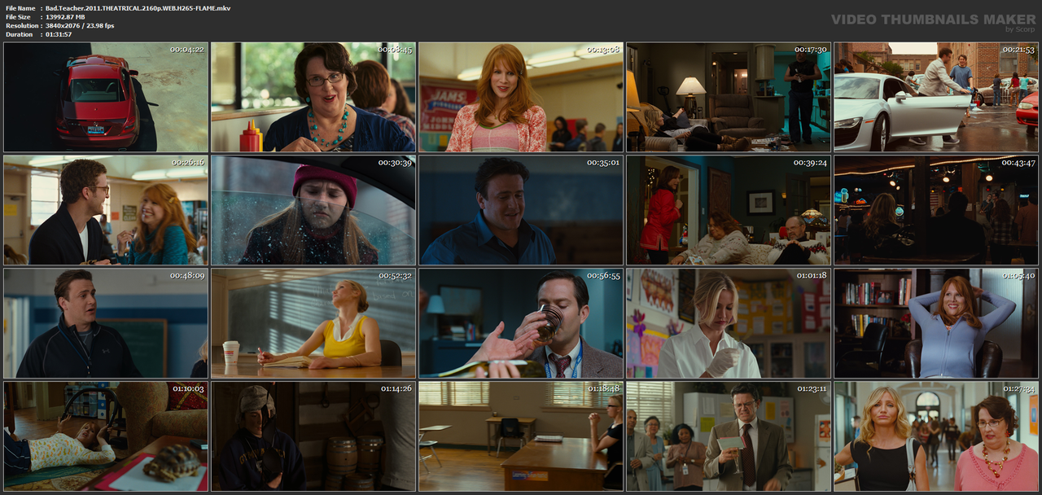Select the empty classroom frame at 01:18:48
1042x495 pixels.
521,436
